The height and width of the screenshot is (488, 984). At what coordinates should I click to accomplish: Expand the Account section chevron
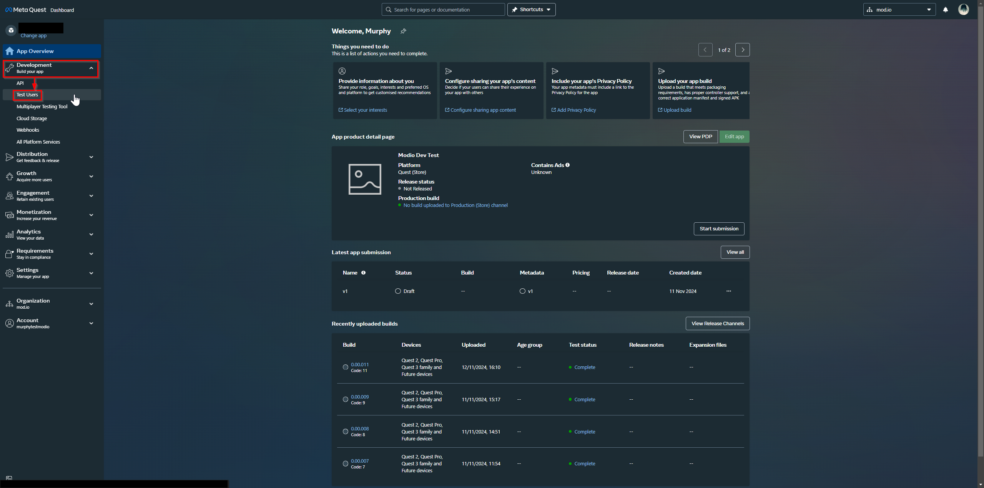coord(91,323)
